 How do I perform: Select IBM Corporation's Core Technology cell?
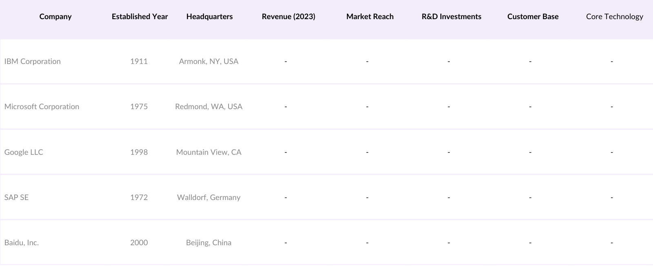pyautogui.click(x=612, y=62)
